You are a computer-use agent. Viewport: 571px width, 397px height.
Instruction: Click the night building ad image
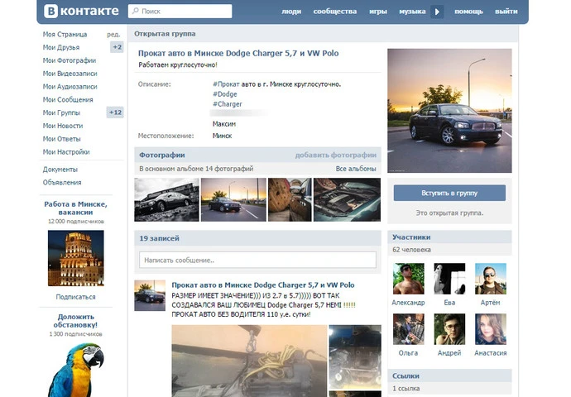[x=76, y=258]
